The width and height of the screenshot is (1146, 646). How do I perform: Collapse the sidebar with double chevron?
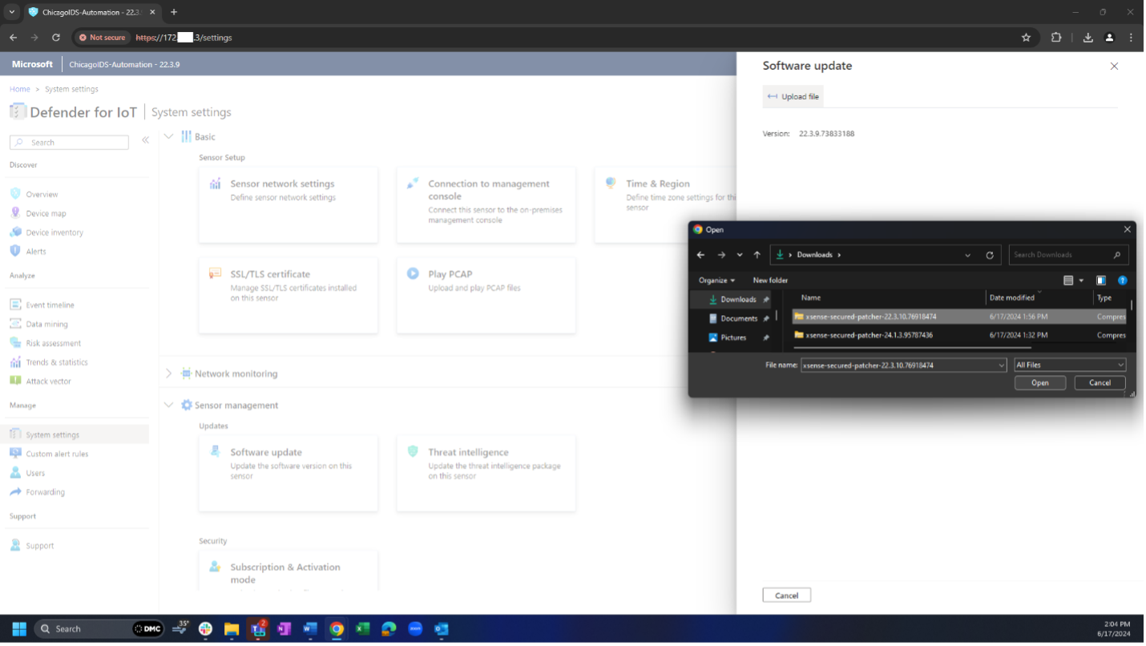point(145,140)
